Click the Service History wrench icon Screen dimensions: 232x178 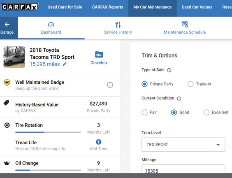(118, 25)
